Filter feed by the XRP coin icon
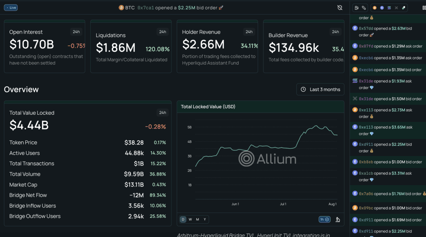This screenshot has width=426, height=237. pyautogui.click(x=396, y=8)
